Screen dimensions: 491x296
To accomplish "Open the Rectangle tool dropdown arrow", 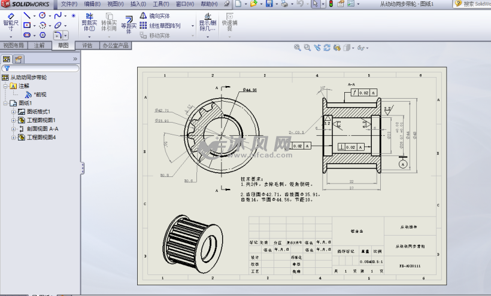I will coord(35,26).
